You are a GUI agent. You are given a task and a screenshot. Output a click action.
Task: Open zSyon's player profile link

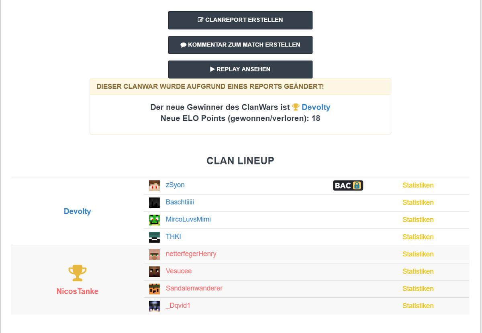(x=175, y=185)
